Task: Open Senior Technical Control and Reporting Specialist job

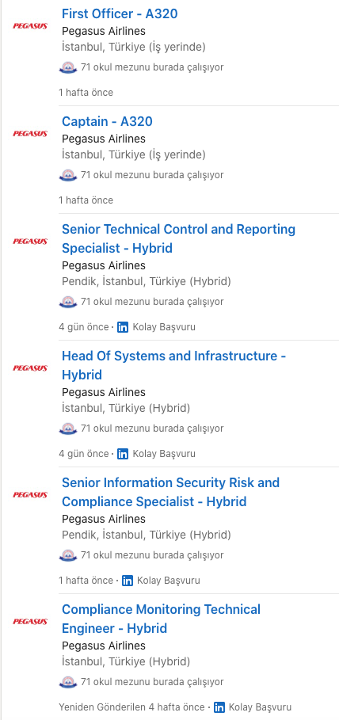Action: [179, 238]
